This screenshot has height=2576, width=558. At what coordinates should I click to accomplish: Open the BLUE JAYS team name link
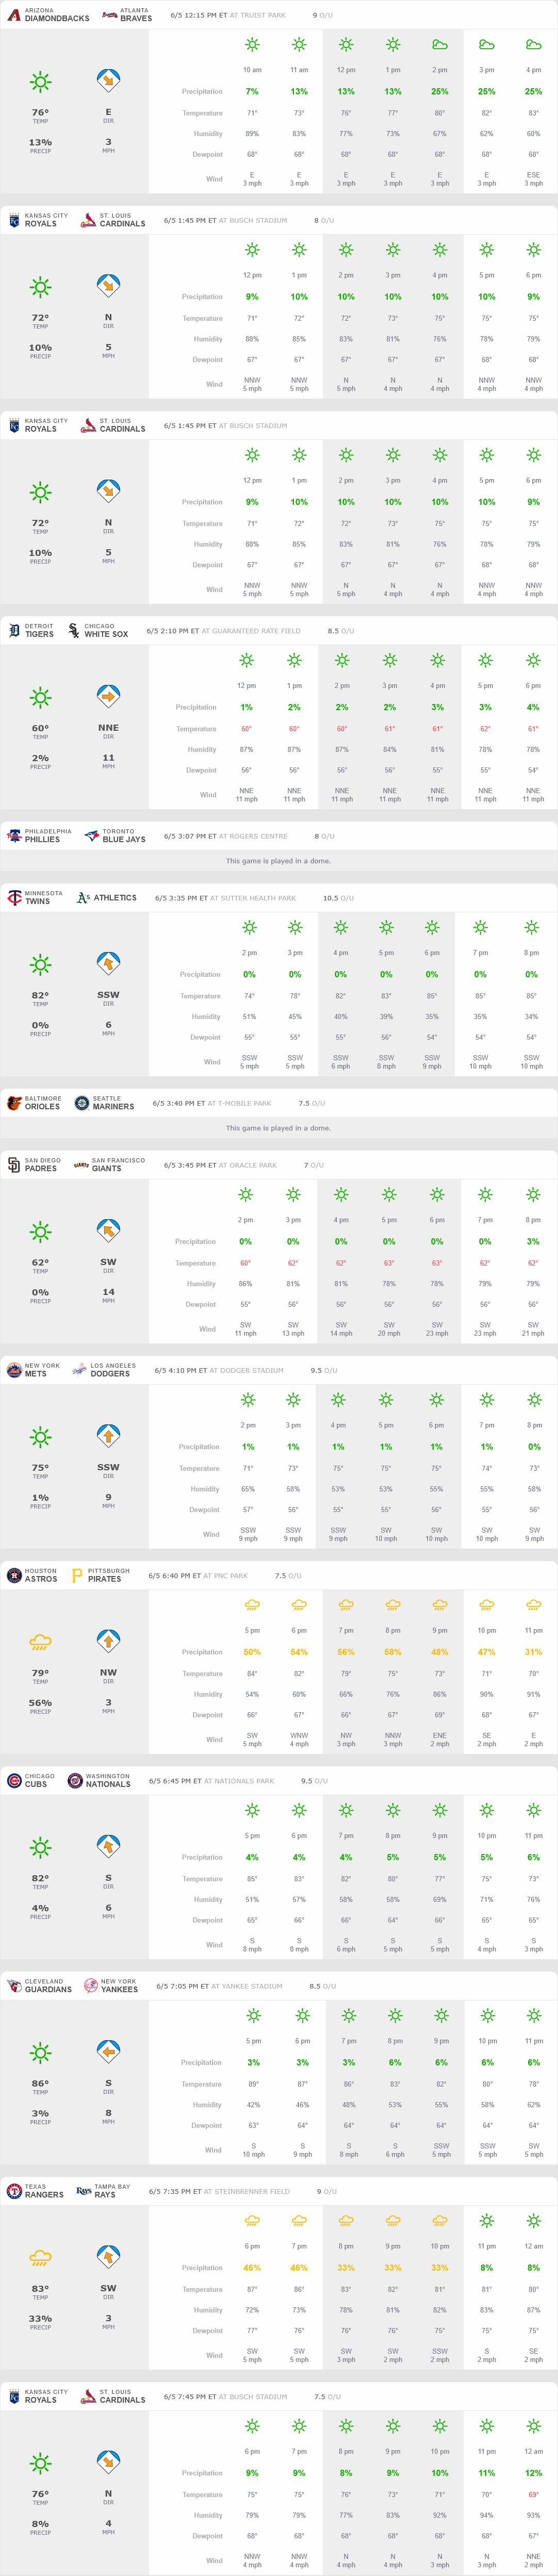tap(124, 840)
